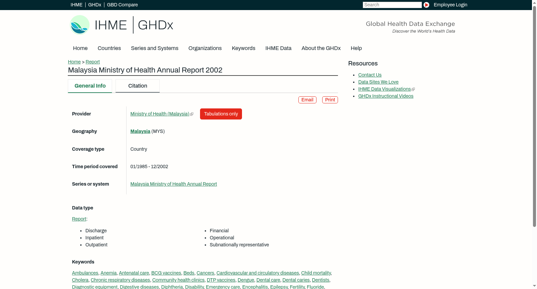Open the Ambulances keyword
Viewport: 537px width, 289px height.
click(85, 273)
